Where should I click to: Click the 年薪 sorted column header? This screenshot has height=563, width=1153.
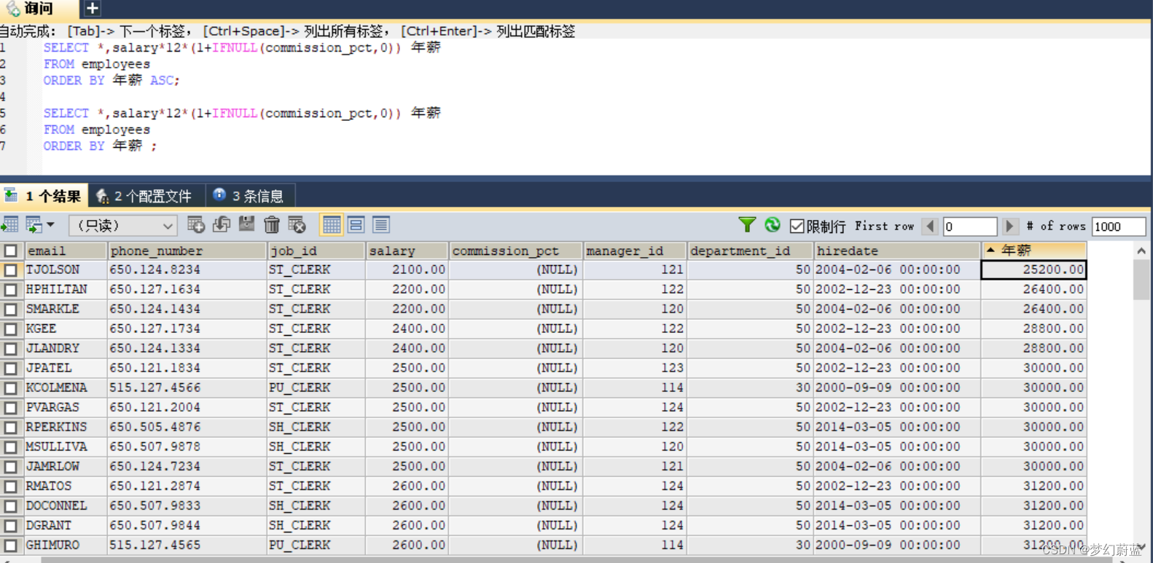1033,251
